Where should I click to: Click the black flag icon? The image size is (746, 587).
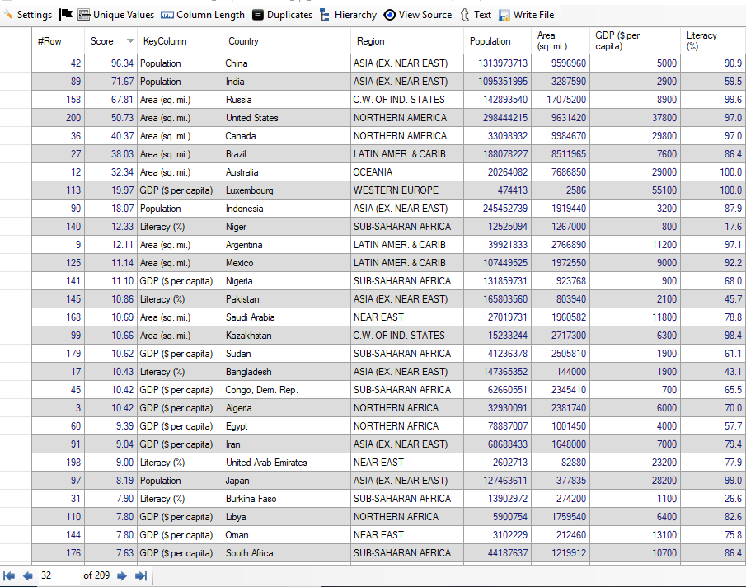(66, 14)
